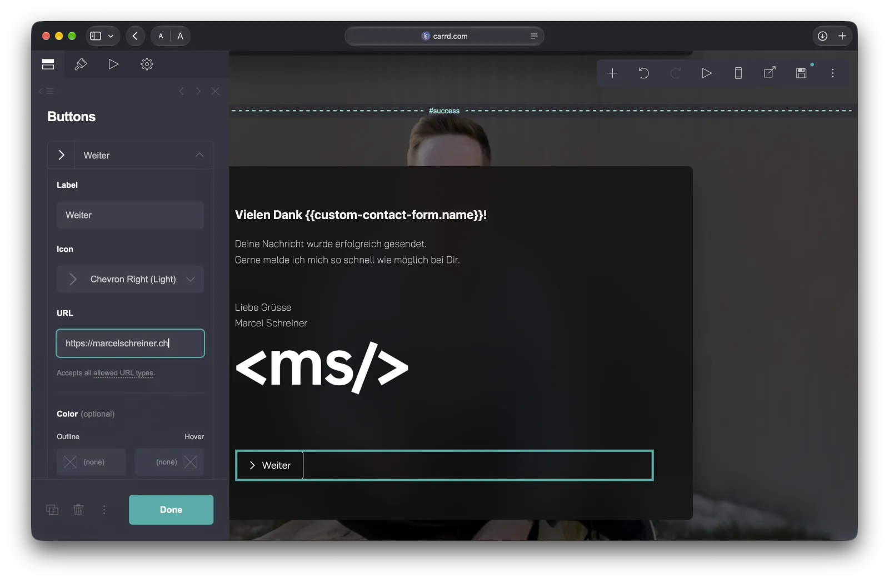Open Safari sidebar dropdown arrow

[x=111, y=36]
